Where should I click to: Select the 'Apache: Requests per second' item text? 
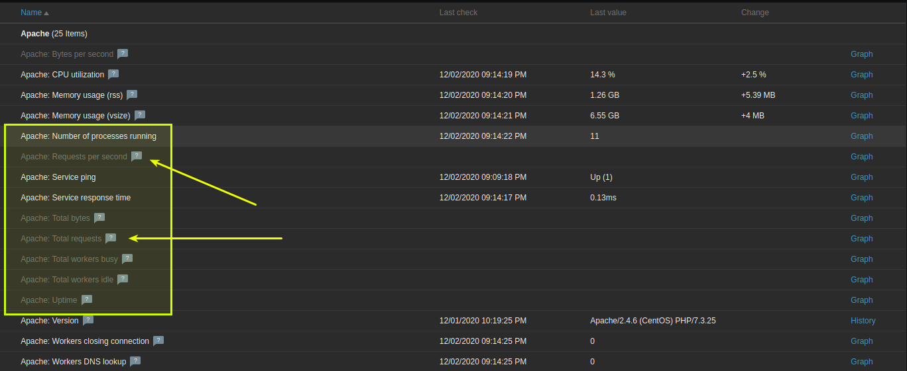[74, 157]
